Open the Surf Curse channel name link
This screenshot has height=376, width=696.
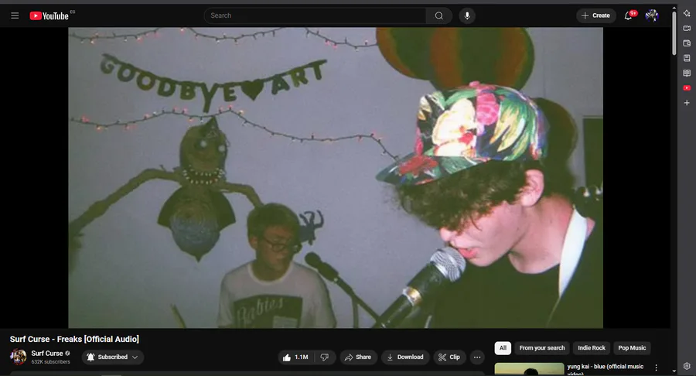[x=47, y=353]
